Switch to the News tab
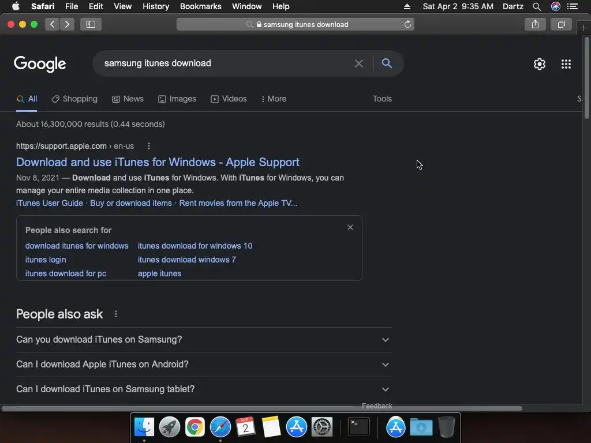The height and width of the screenshot is (443, 591). pyautogui.click(x=128, y=99)
